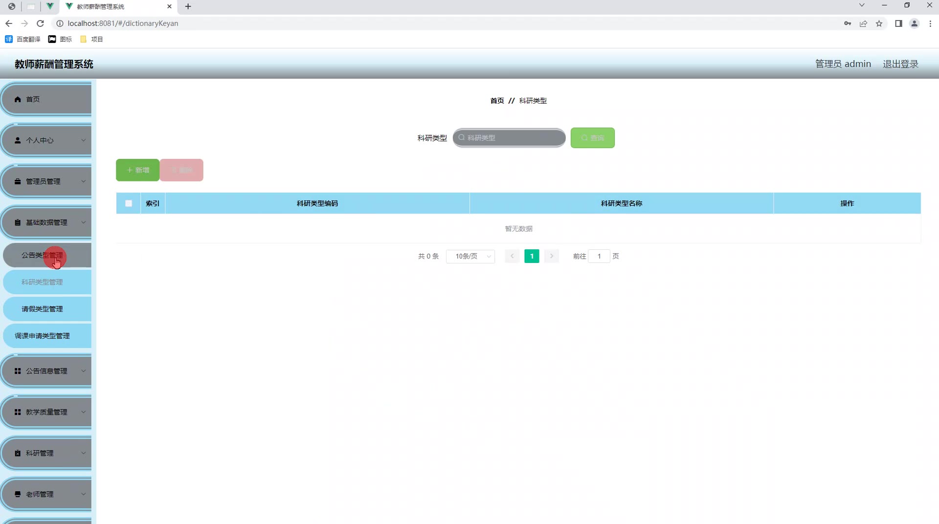Click the clipboard icon beside 基础数据管理
939x524 pixels.
18,222
